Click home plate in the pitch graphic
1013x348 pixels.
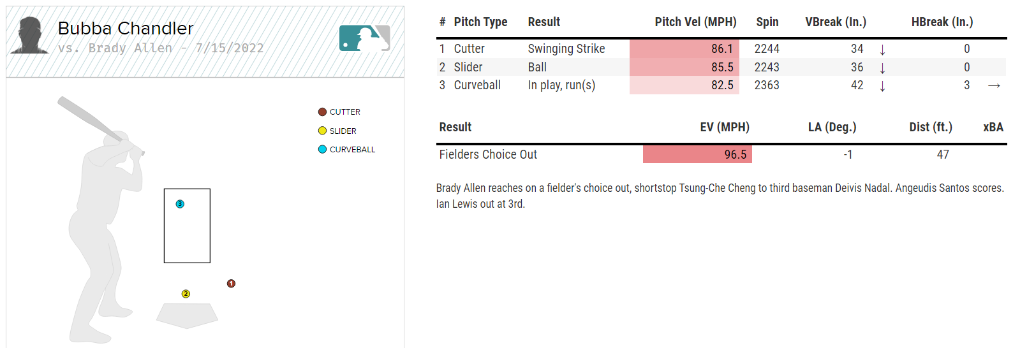click(x=187, y=315)
